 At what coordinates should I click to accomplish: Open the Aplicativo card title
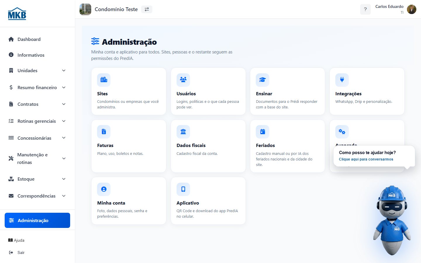[x=188, y=203]
